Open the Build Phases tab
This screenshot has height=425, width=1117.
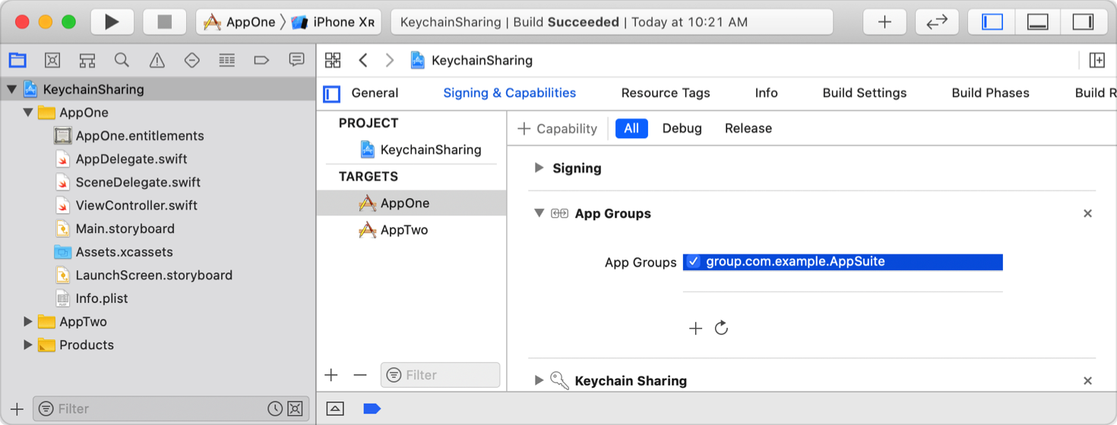[990, 93]
